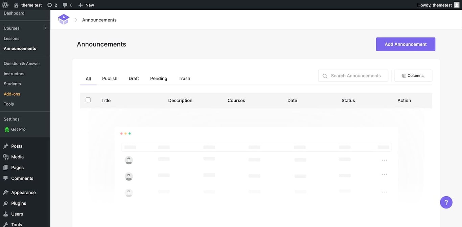Click the Get Pro link

click(x=18, y=129)
